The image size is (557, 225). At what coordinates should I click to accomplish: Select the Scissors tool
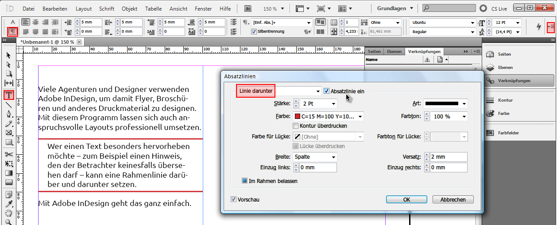tap(8, 154)
